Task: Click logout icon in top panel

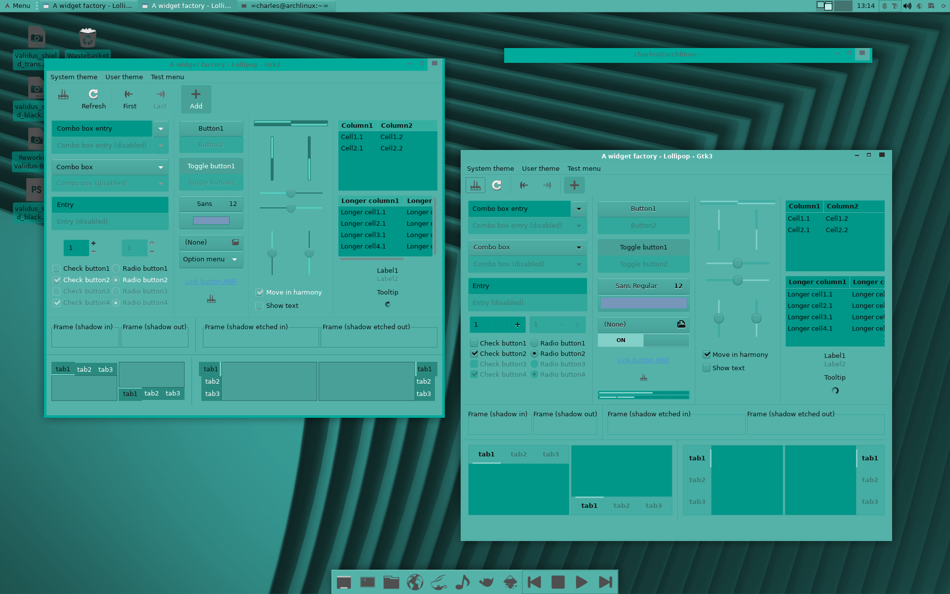Action: tap(943, 6)
